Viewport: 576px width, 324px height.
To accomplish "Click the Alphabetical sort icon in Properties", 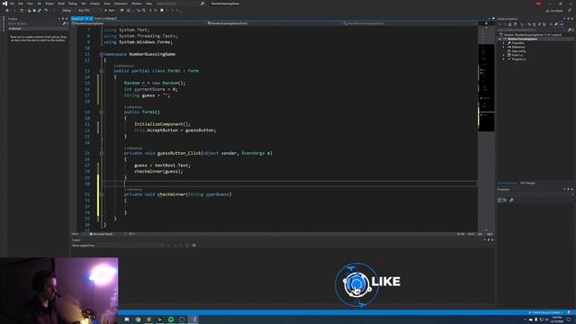I will [x=505, y=200].
